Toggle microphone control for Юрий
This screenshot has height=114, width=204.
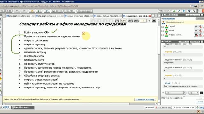[x=200, y=31]
